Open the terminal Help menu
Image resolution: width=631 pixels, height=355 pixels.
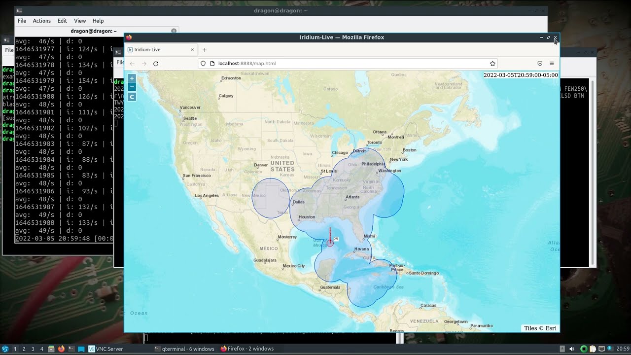click(x=98, y=21)
